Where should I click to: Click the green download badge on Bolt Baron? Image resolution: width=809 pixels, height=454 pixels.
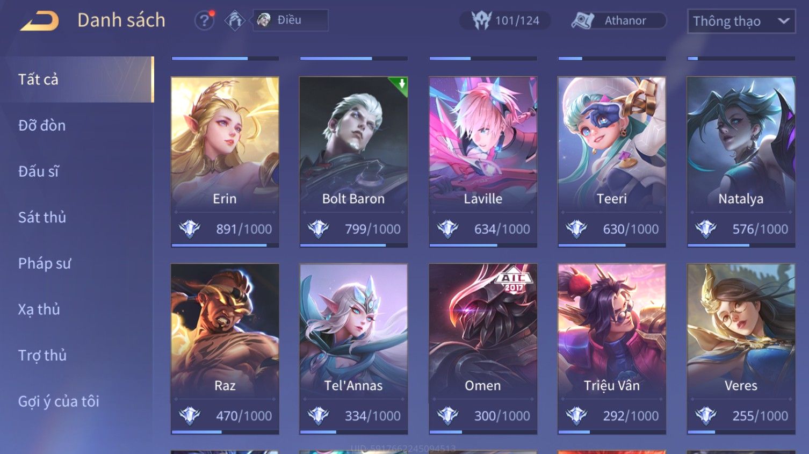(399, 86)
